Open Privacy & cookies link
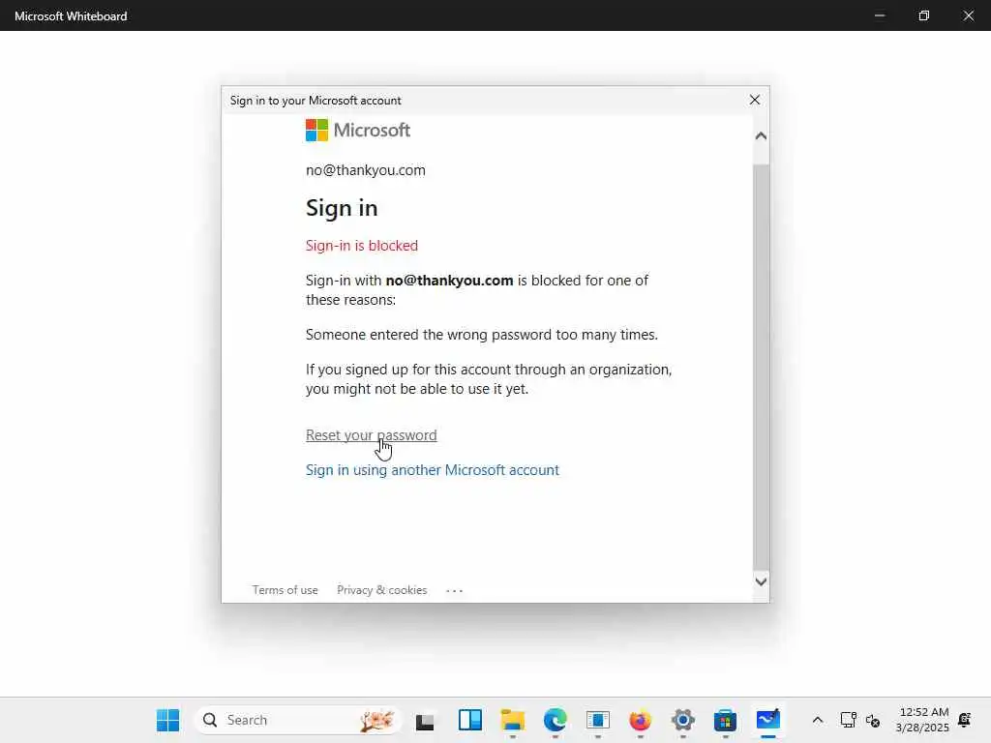 [x=381, y=590]
